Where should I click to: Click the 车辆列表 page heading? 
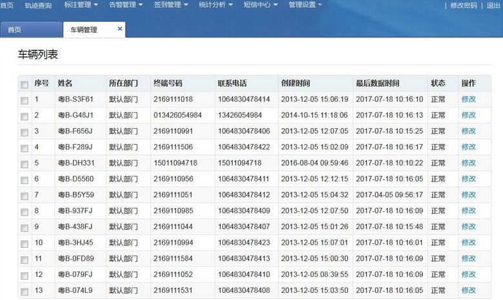38,55
